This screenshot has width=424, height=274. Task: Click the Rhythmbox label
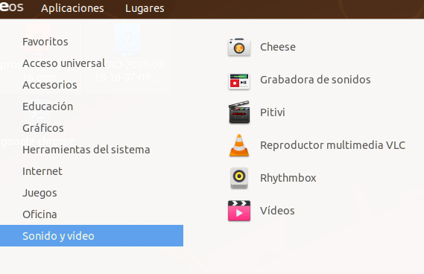(288, 178)
